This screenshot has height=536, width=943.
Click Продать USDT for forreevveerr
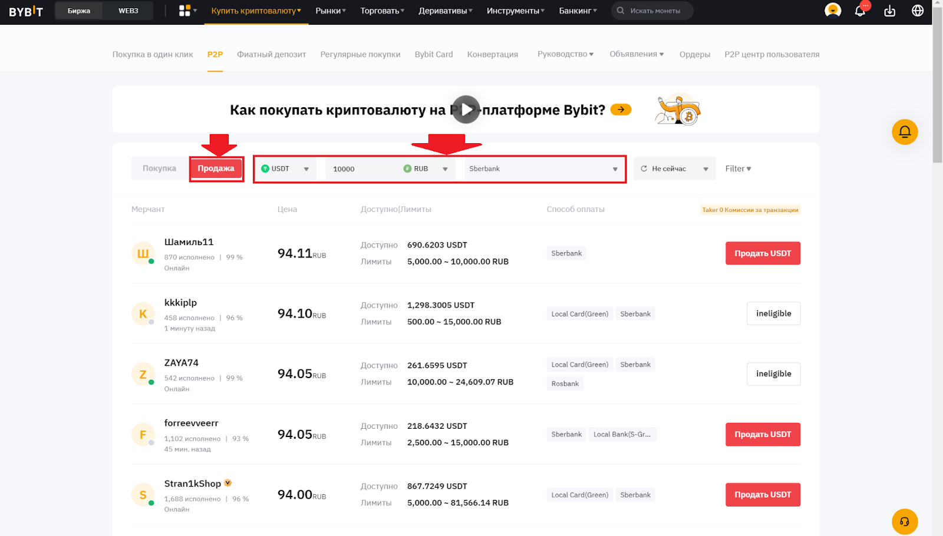763,434
